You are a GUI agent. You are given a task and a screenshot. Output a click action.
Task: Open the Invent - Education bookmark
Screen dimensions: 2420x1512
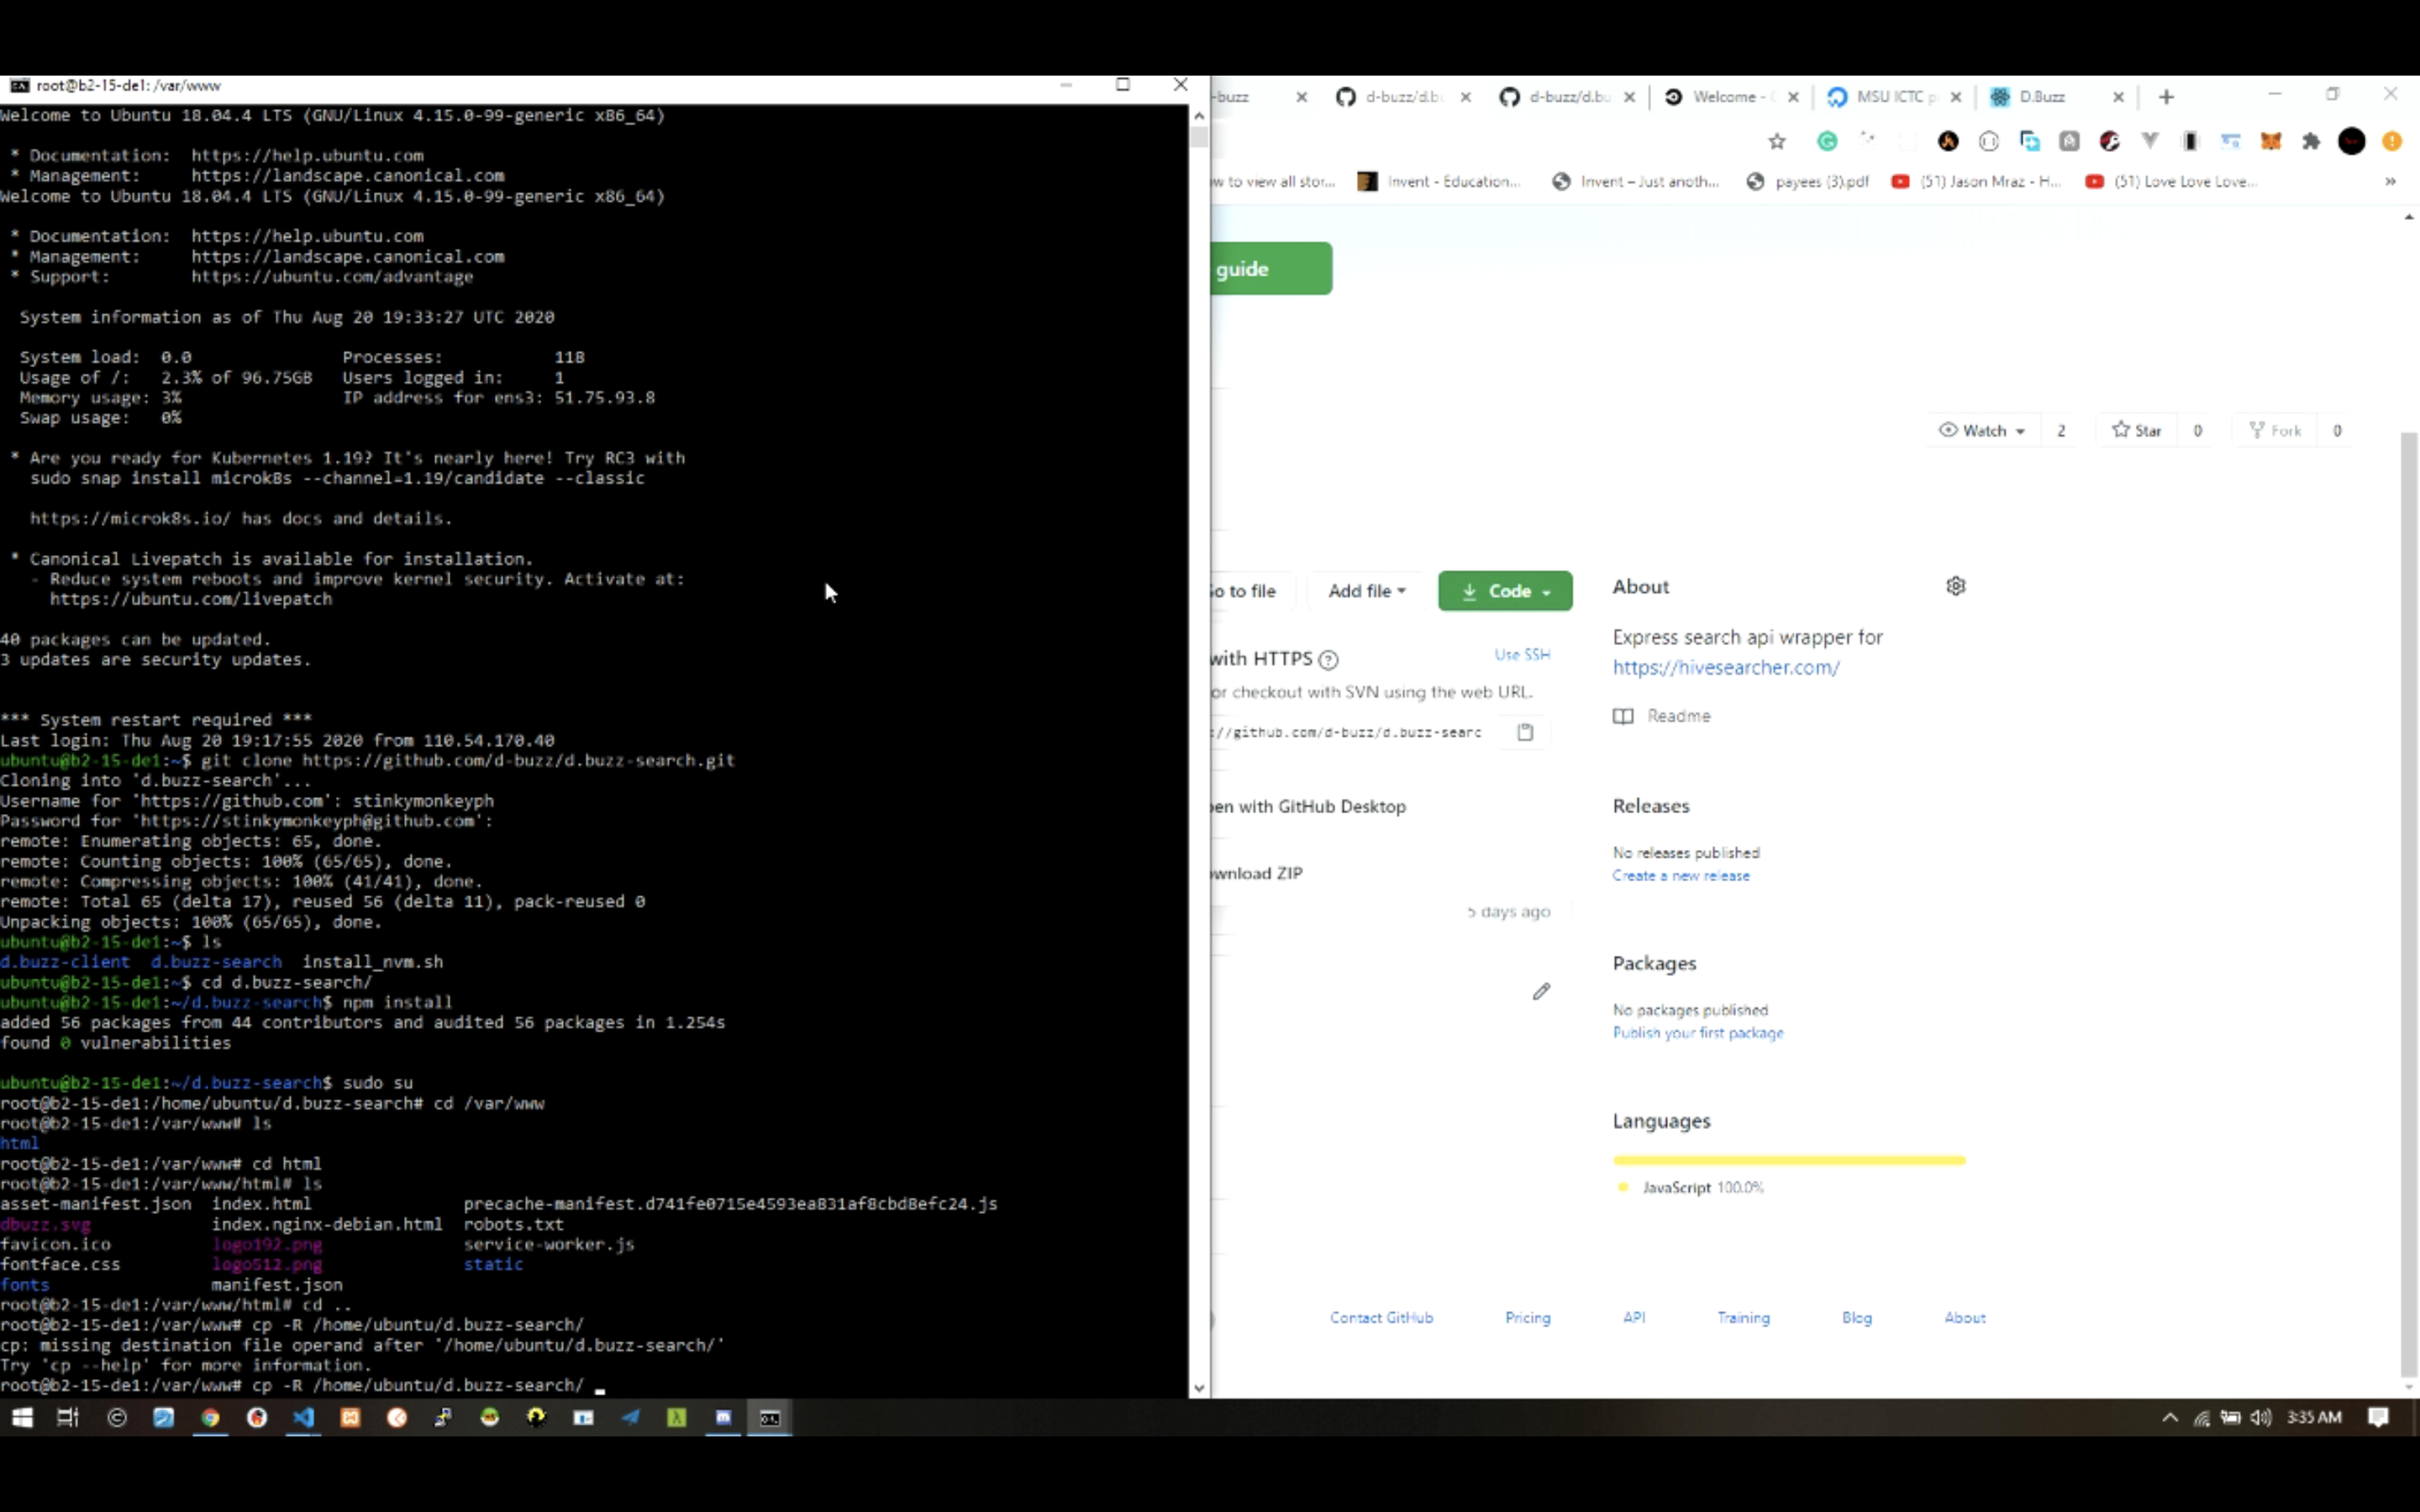click(x=1439, y=181)
